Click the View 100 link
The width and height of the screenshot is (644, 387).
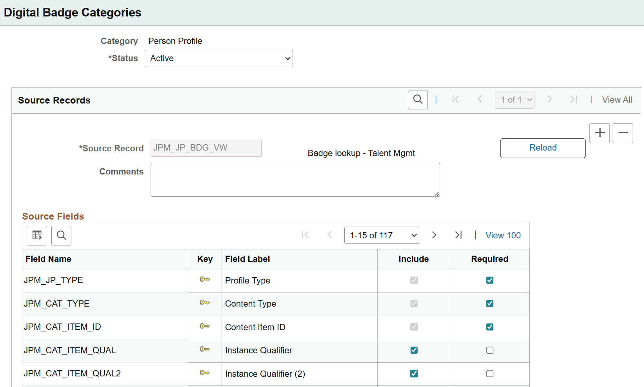503,235
